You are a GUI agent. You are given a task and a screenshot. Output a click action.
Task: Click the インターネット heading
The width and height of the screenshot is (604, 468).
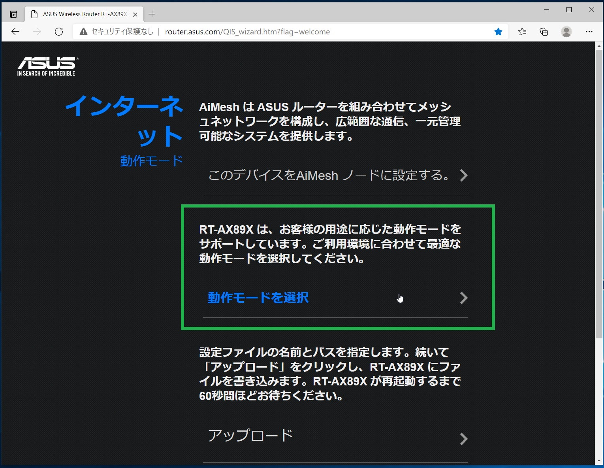124,121
